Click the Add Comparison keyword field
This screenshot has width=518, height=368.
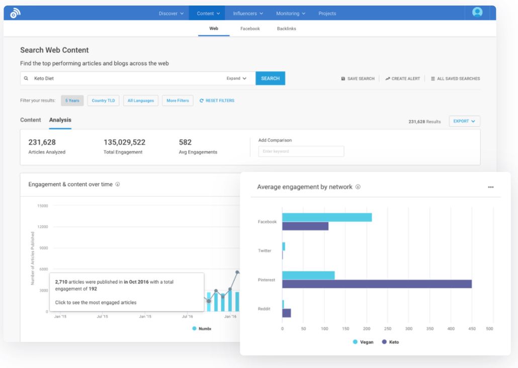pos(301,151)
